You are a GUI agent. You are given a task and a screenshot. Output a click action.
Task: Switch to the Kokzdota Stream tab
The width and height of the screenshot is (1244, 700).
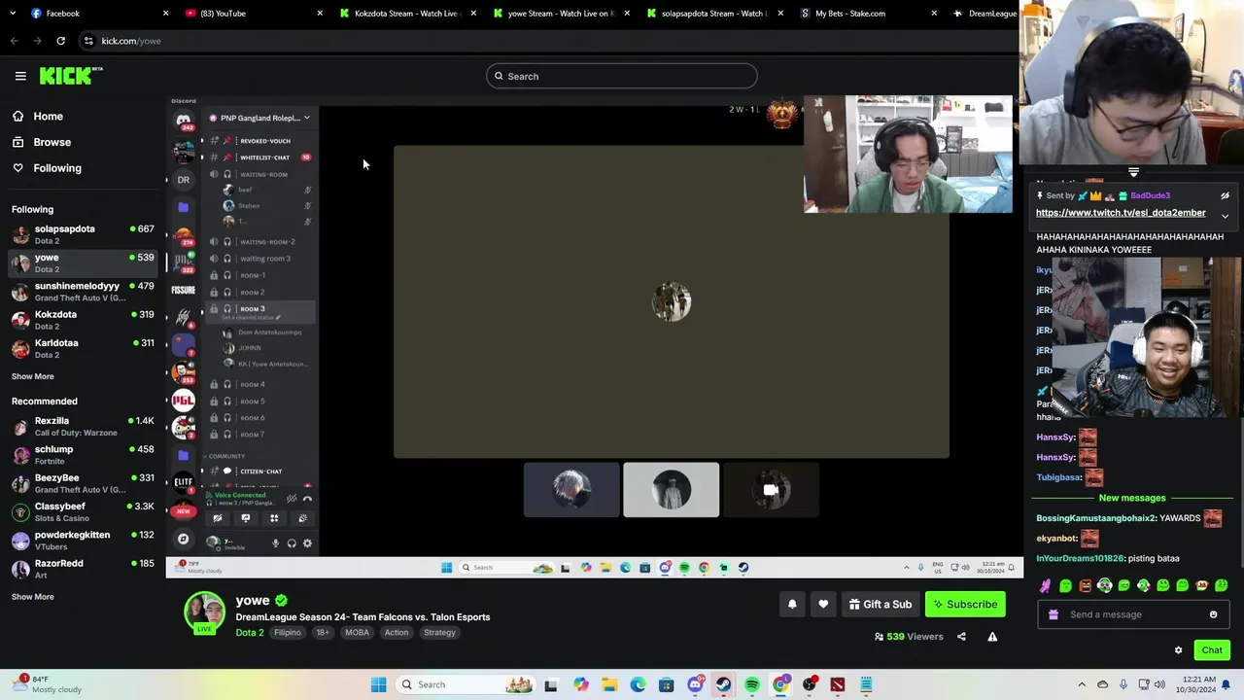coord(408,14)
